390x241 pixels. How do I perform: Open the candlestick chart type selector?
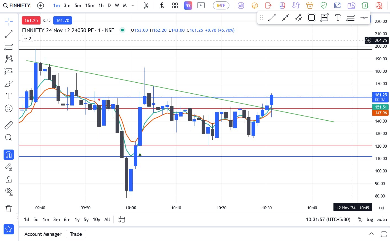pyautogui.click(x=146, y=6)
